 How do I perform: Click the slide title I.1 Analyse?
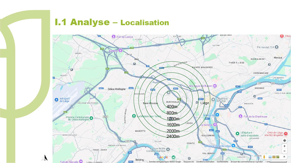pyautogui.click(x=82, y=22)
